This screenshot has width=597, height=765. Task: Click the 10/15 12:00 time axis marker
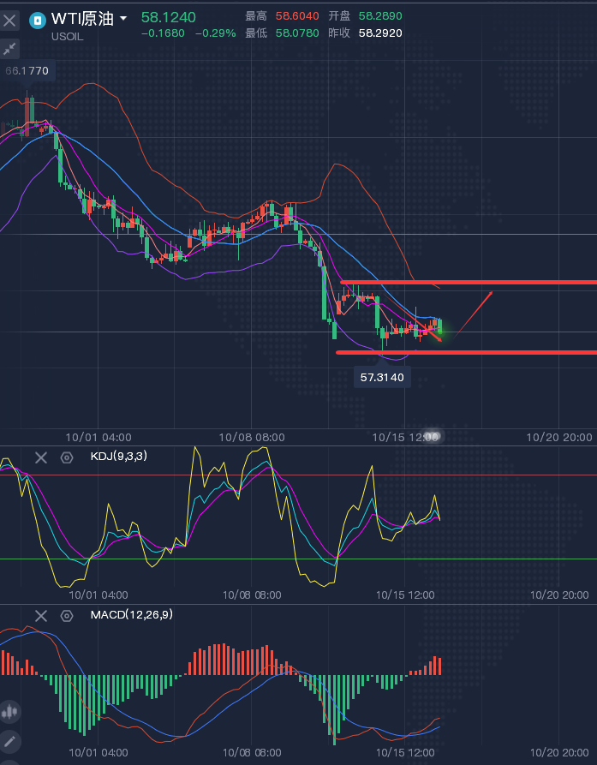coord(406,437)
